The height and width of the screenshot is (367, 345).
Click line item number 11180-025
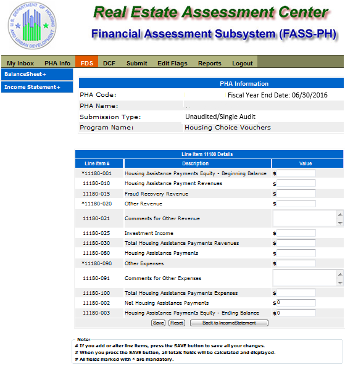[96, 233]
